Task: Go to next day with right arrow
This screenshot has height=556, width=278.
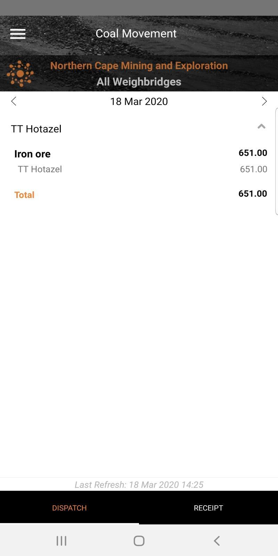Action: click(264, 101)
